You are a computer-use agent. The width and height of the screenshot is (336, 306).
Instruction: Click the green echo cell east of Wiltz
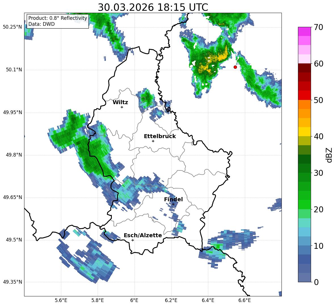tap(147, 99)
